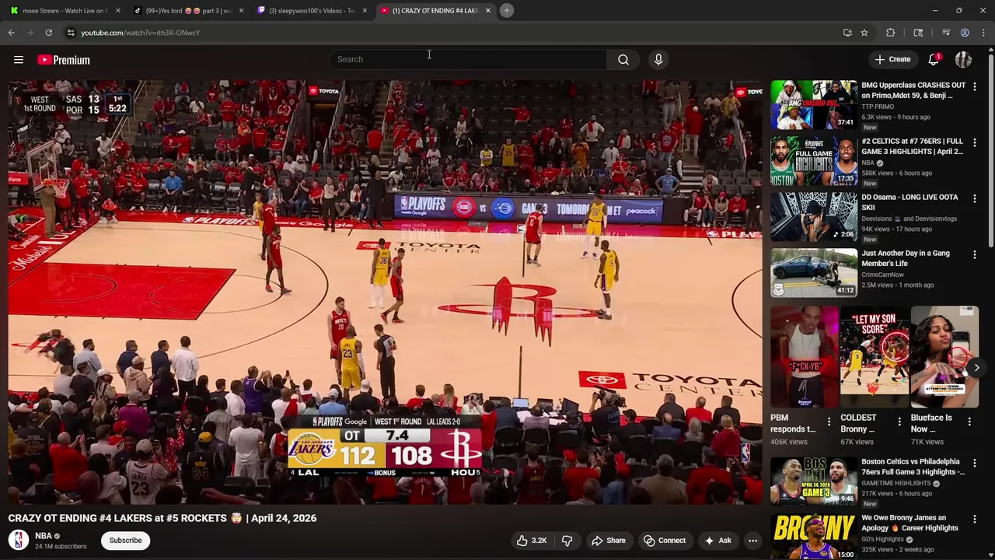Viewport: 995px width, 560px height.
Task: Bookmark this page with star icon
Action: coord(864,33)
